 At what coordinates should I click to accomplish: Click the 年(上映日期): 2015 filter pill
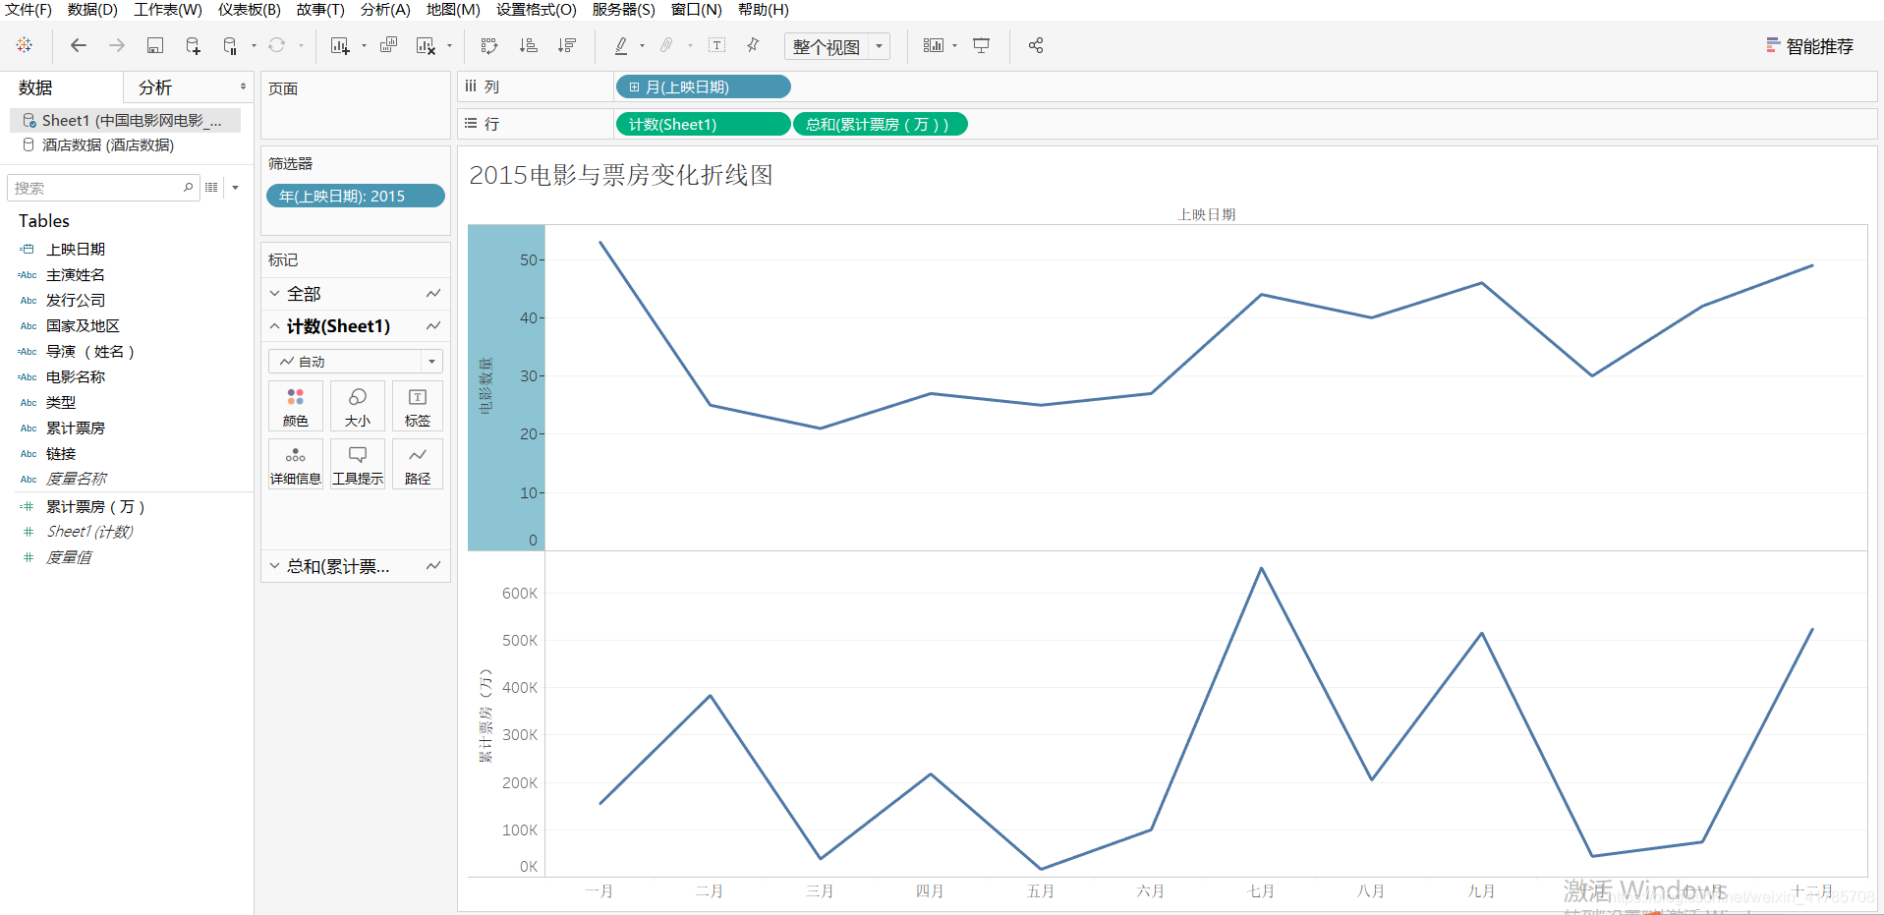355,196
